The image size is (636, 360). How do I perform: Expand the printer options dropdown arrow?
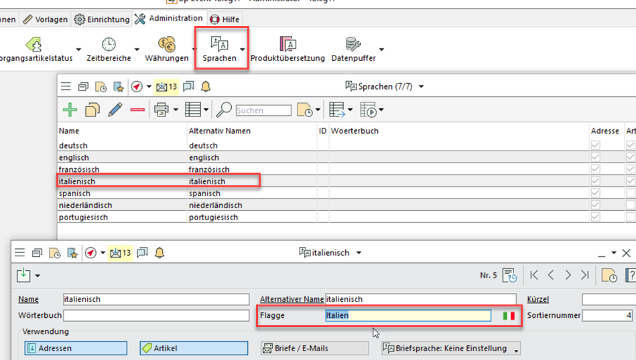(x=176, y=110)
